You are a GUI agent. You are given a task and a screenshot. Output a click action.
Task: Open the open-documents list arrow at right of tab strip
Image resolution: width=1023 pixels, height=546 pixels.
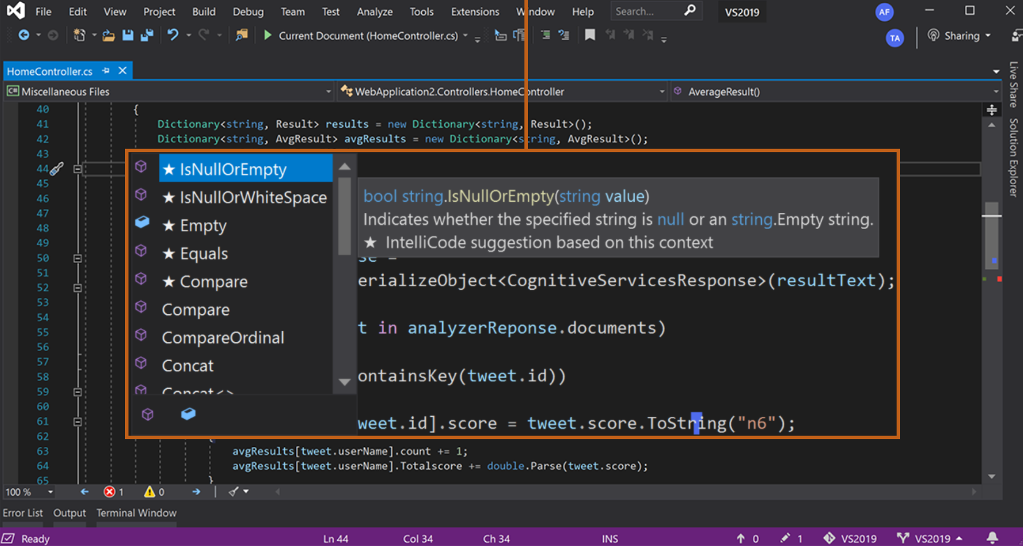(996, 72)
